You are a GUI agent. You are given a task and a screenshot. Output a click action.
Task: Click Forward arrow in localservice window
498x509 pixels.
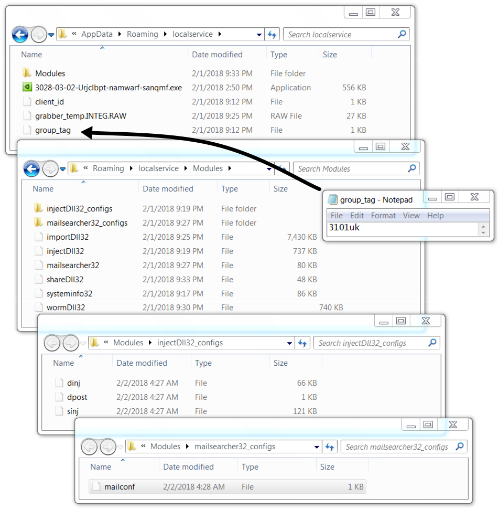pyautogui.click(x=39, y=35)
